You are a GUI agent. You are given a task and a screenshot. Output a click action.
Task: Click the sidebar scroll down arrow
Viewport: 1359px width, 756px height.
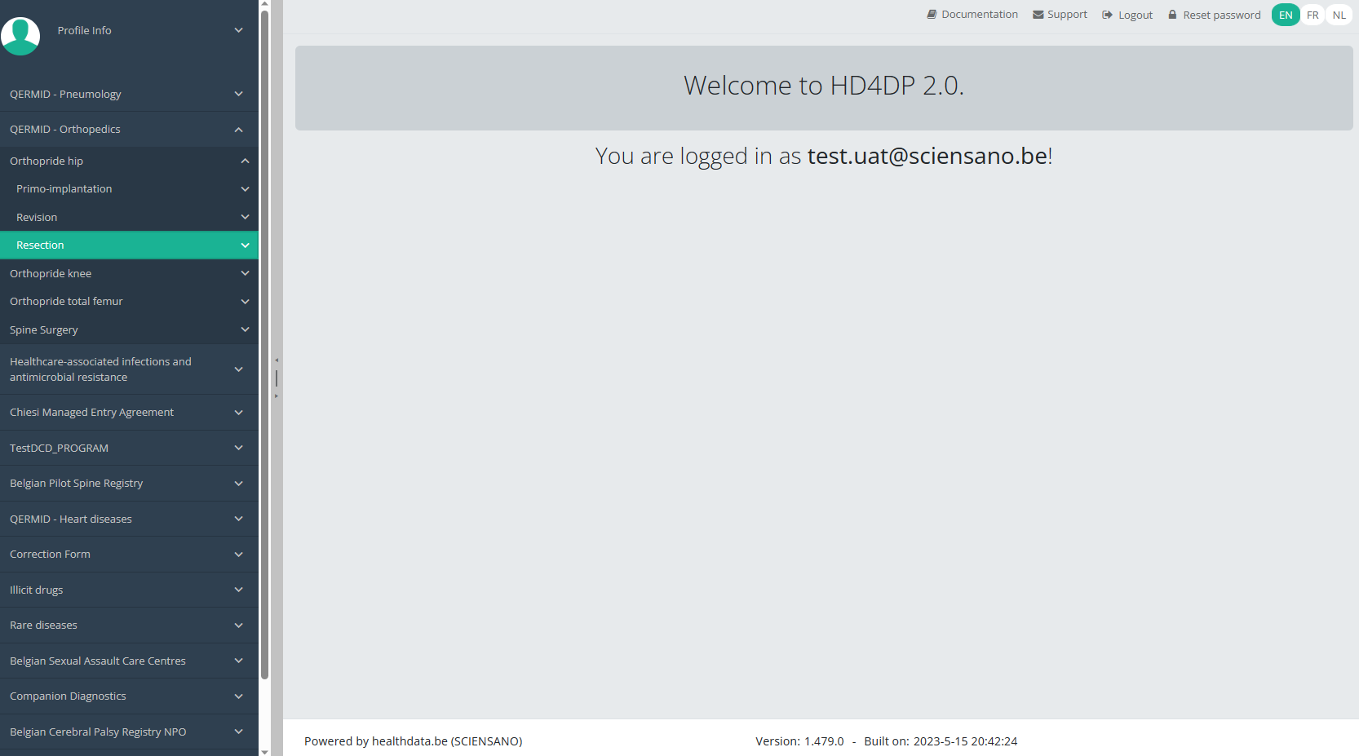264,751
